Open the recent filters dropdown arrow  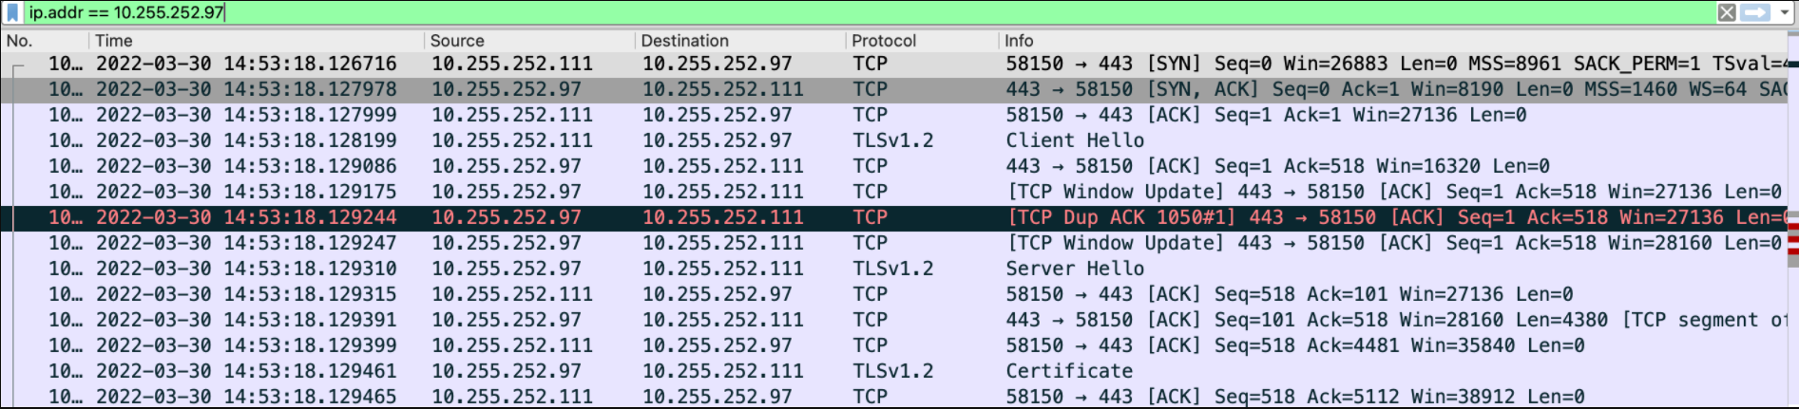click(x=1783, y=12)
